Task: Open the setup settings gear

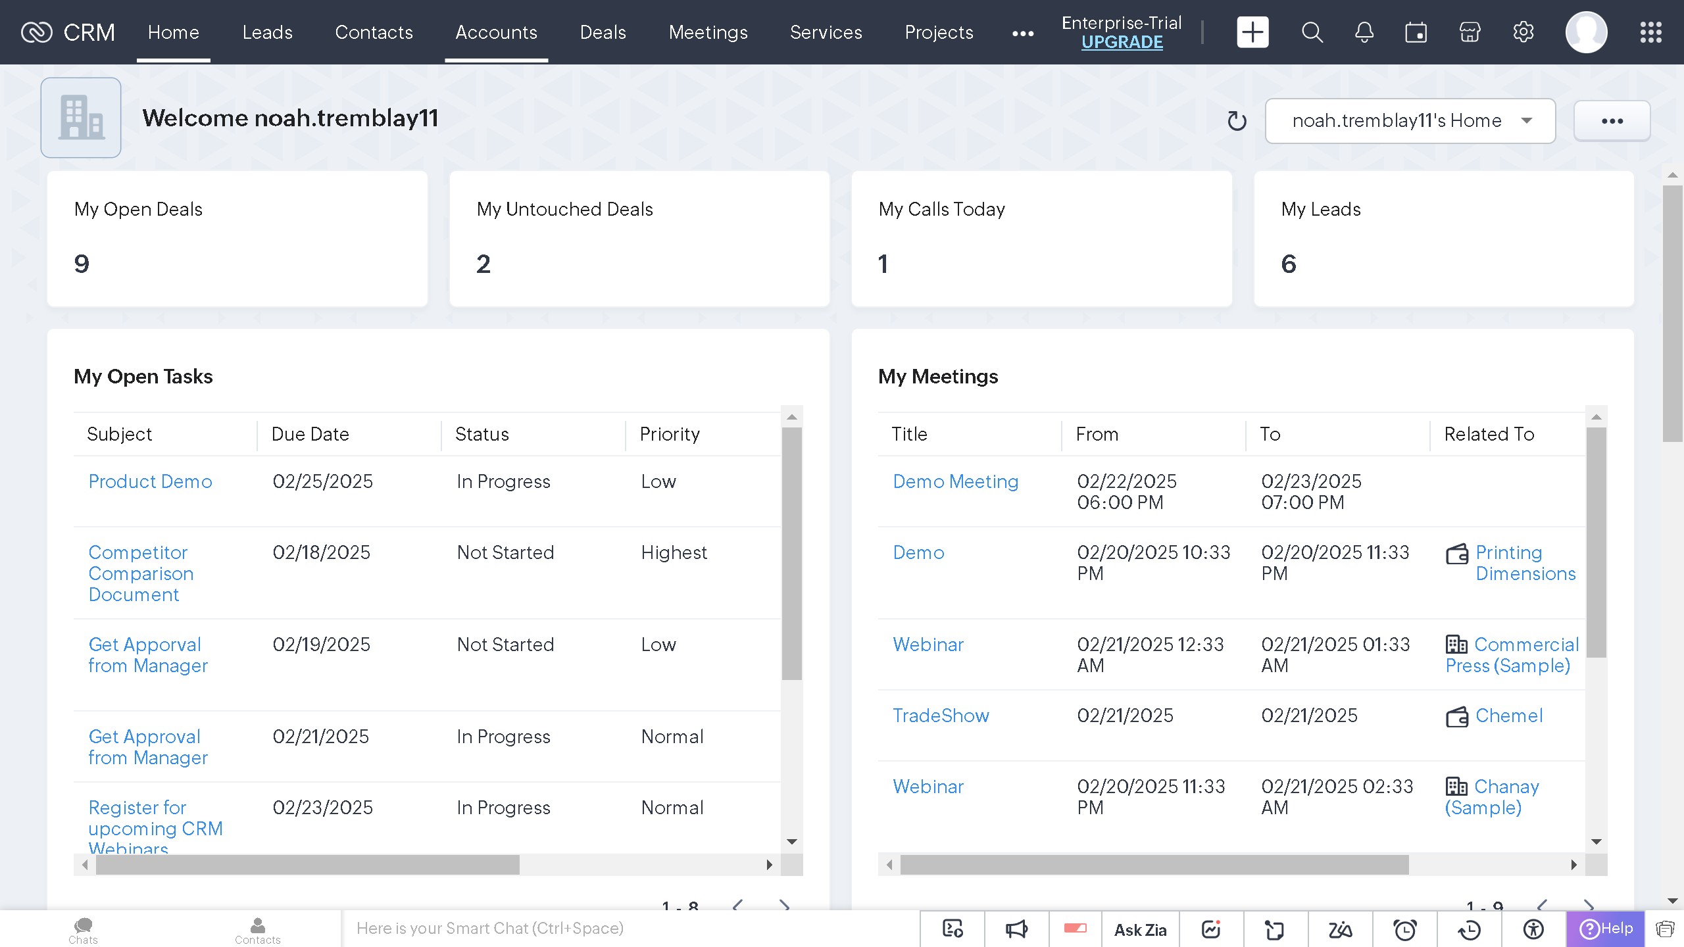Action: [x=1523, y=32]
